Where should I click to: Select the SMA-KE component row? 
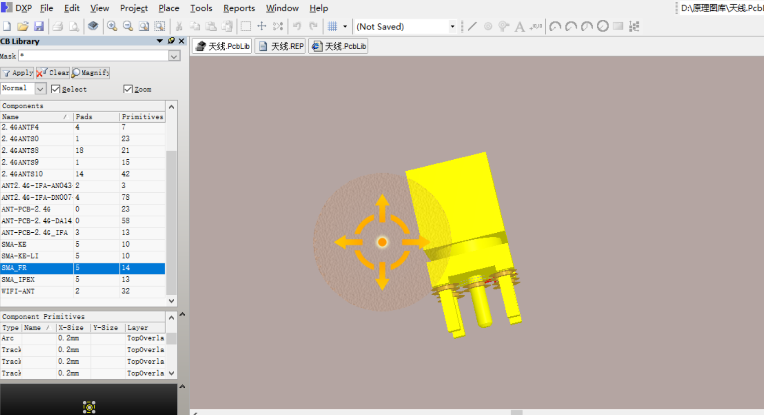(x=83, y=244)
